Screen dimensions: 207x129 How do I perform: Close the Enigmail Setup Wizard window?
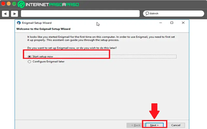(183, 23)
